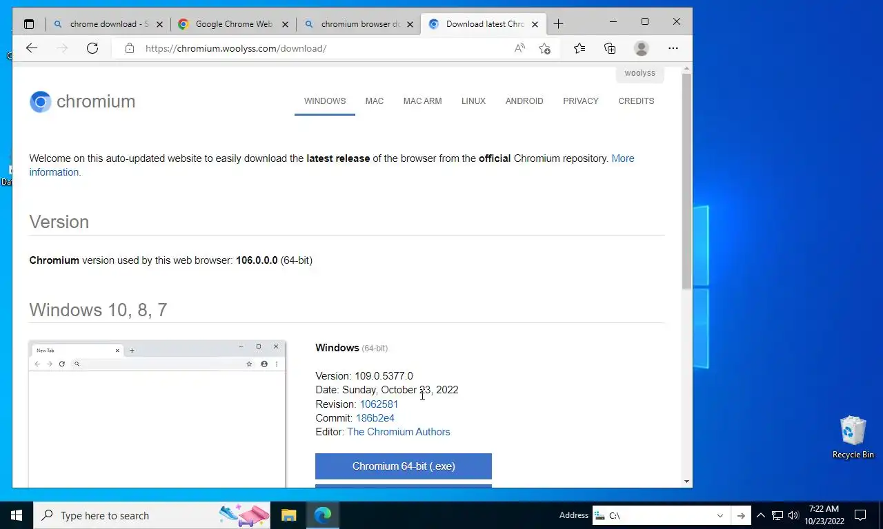The height and width of the screenshot is (529, 883).
Task: Open the Windows Start menu
Action: pos(17,515)
